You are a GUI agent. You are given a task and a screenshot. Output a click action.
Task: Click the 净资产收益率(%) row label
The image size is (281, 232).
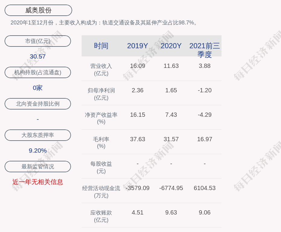(101, 118)
